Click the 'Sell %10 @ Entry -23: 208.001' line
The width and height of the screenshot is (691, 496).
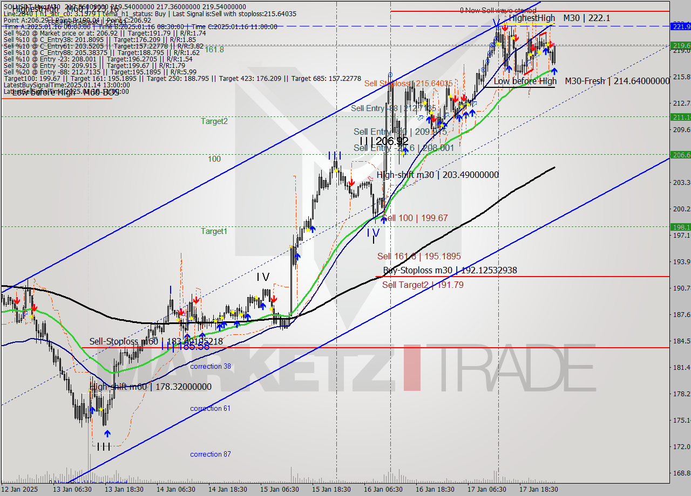click(98, 59)
